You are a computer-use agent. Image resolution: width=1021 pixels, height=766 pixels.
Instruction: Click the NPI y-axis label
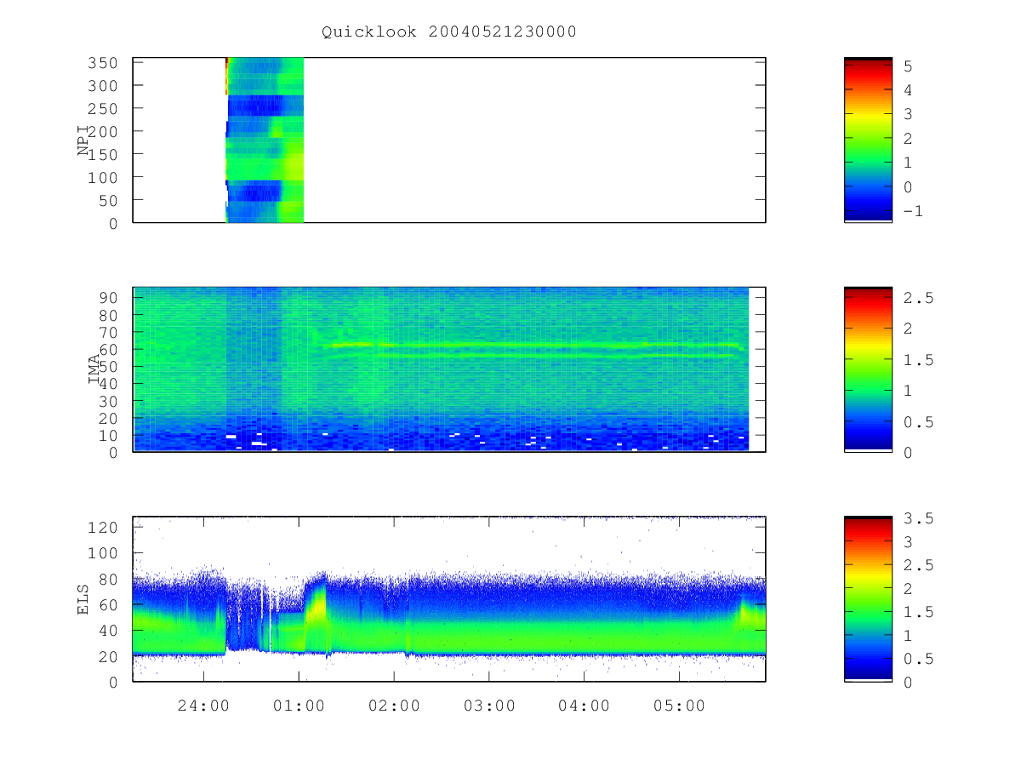83,140
